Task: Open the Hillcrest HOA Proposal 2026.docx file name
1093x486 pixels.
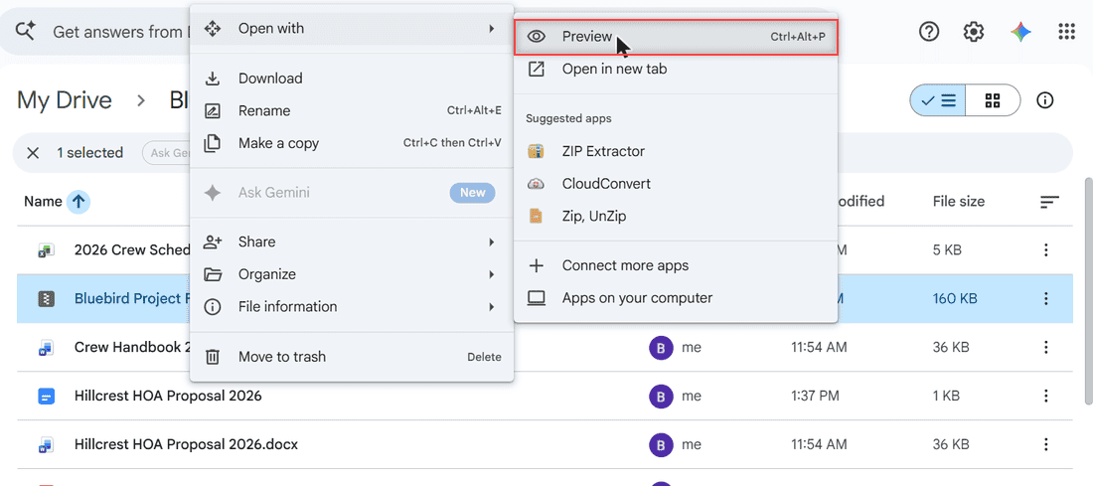Action: click(x=186, y=444)
